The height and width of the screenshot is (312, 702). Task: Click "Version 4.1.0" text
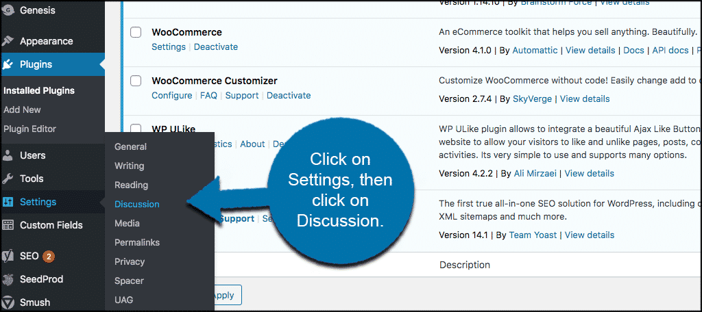(465, 51)
